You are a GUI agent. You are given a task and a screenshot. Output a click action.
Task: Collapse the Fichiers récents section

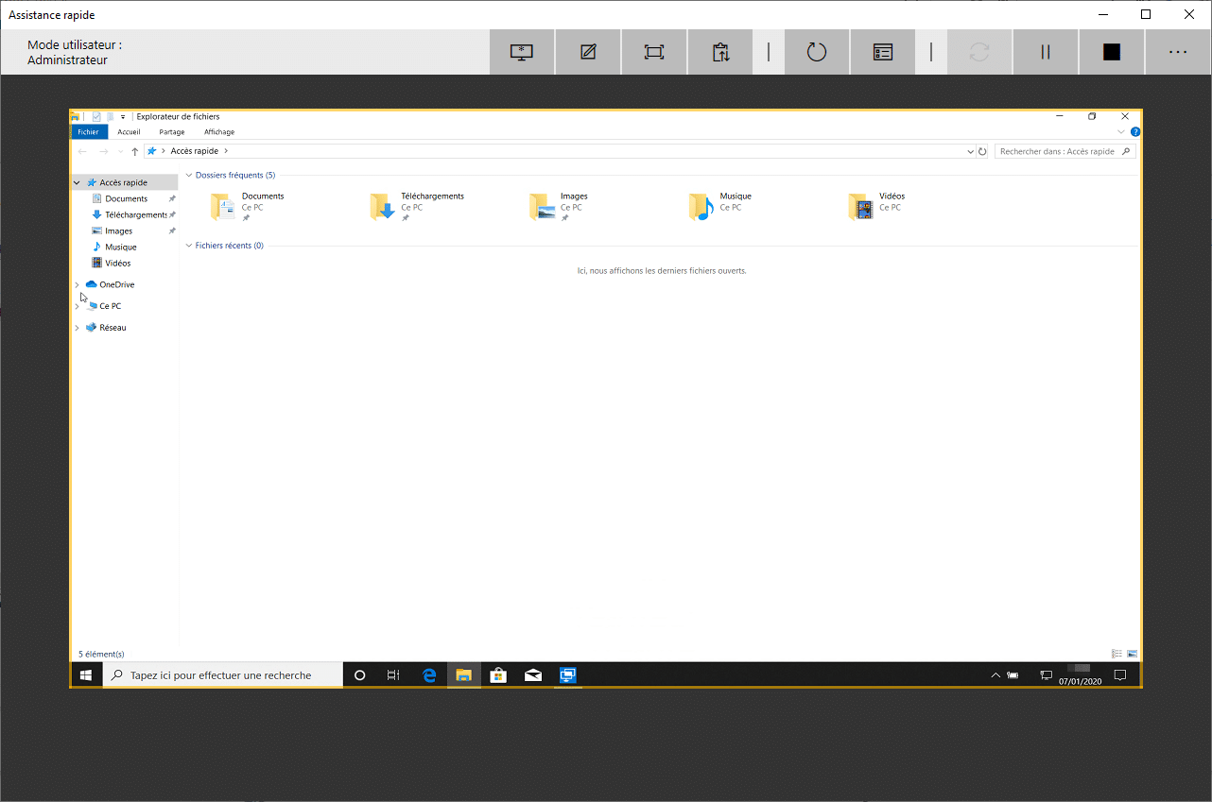pyautogui.click(x=189, y=246)
